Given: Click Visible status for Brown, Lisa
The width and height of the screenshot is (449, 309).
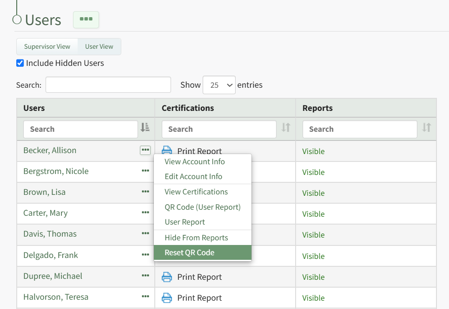Looking at the screenshot, I should tap(313, 193).
